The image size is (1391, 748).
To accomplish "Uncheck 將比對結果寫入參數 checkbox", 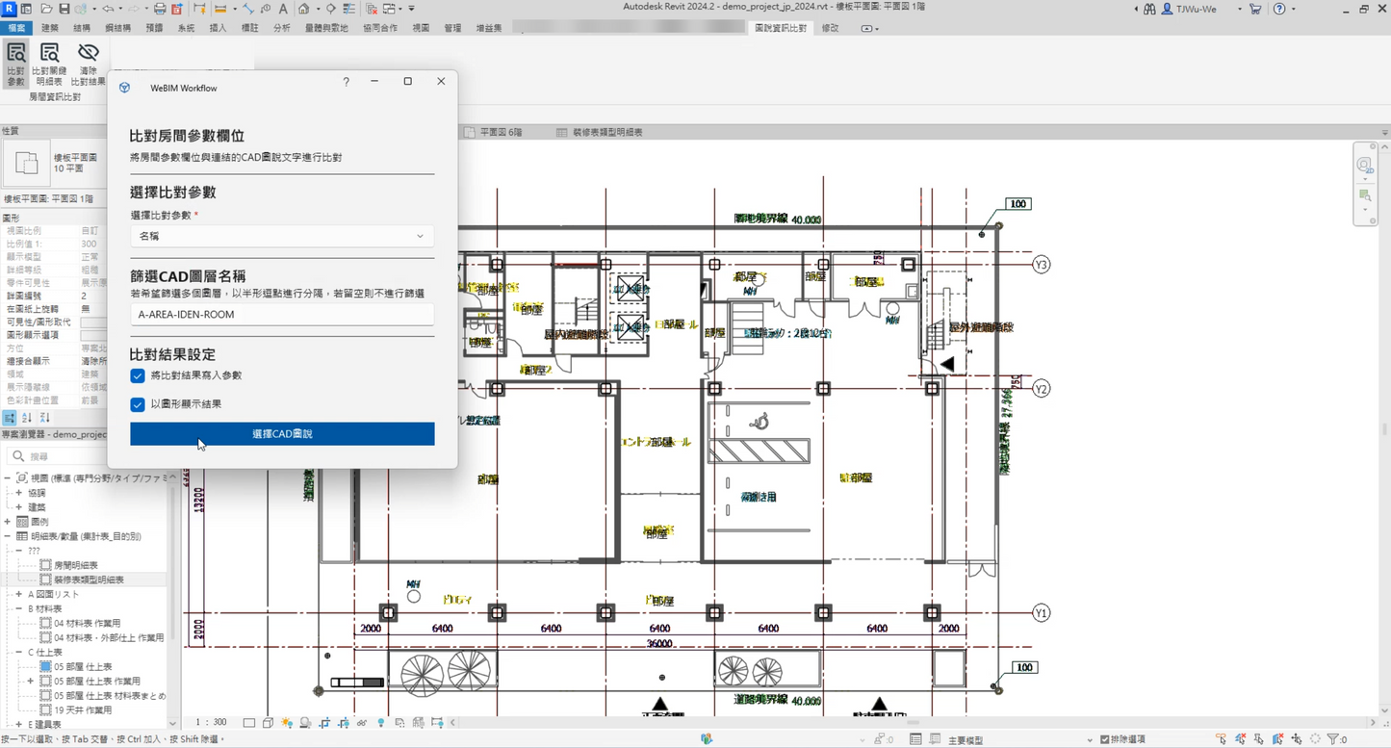I will 138,375.
